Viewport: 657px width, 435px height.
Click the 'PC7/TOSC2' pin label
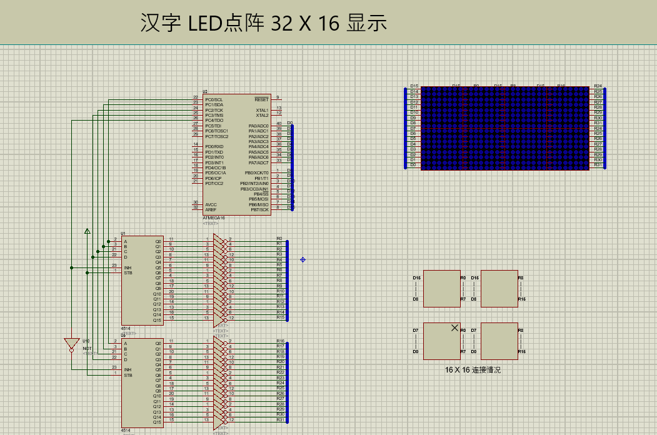pos(217,136)
